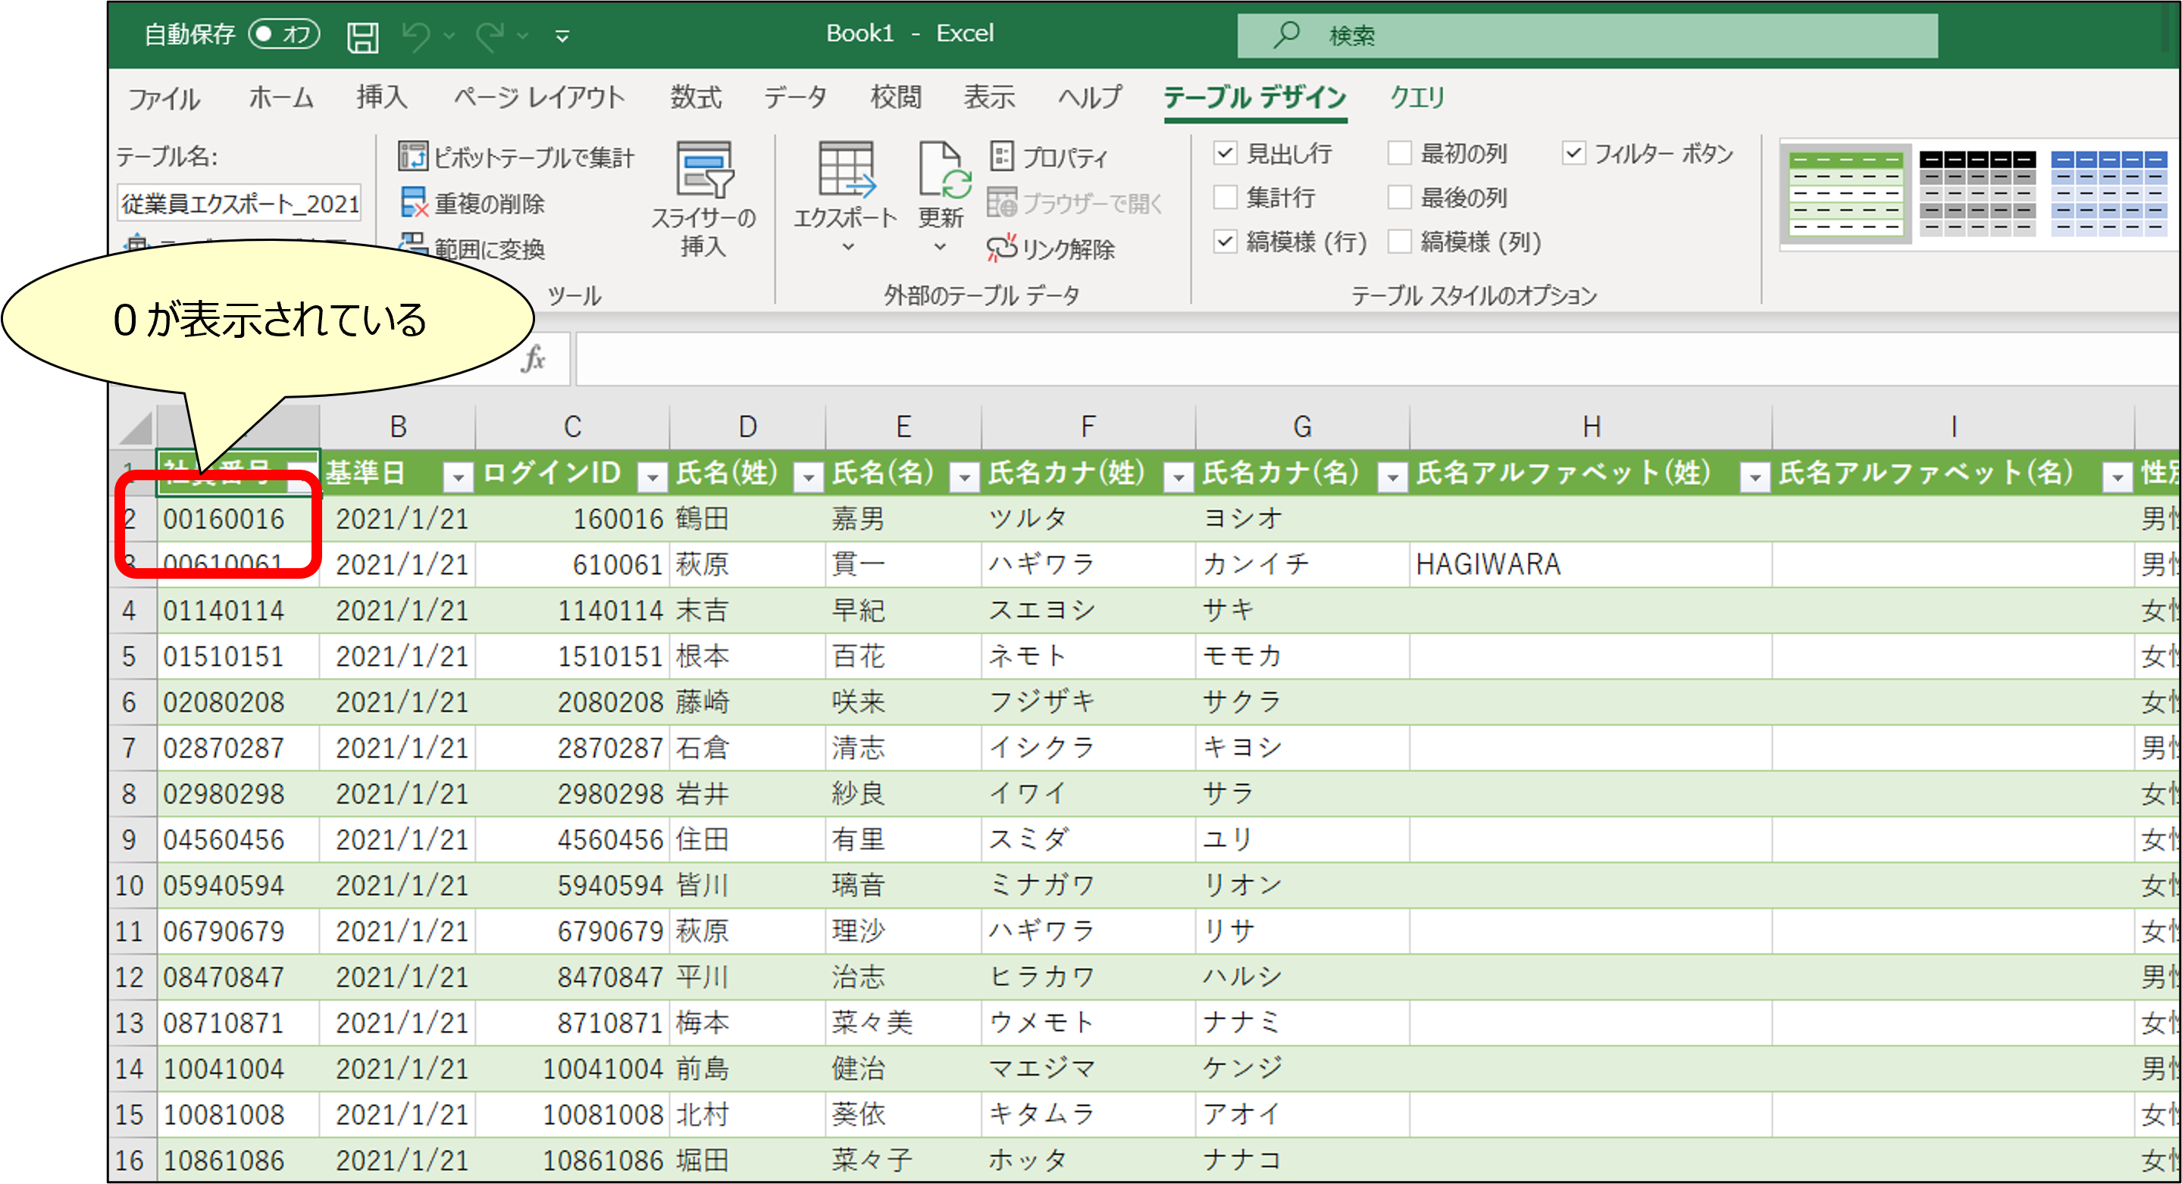This screenshot has width=2182, height=1184.
Task: Switch to the 表示 tab
Action: [988, 97]
